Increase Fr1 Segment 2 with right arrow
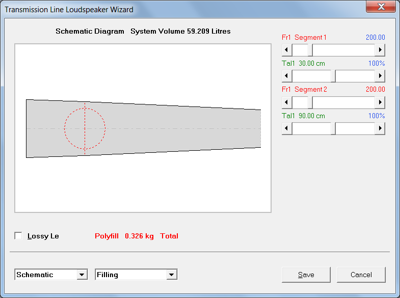Image resolution: width=400 pixels, height=298 pixels. [x=380, y=102]
